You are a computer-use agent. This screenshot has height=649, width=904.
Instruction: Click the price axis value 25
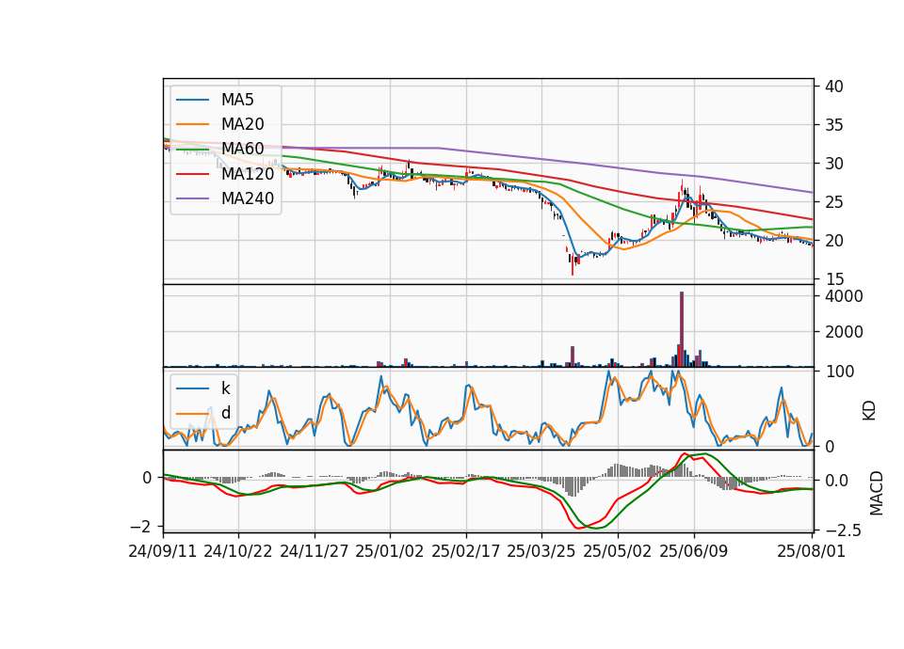point(834,203)
